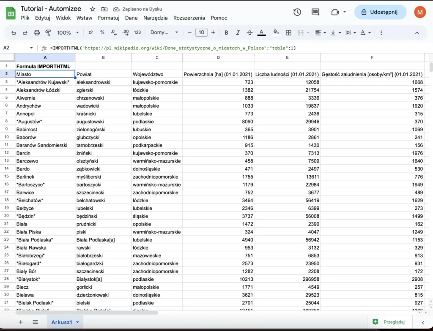
Task: Open the three-dot more toolbar options
Action: coord(381,33)
